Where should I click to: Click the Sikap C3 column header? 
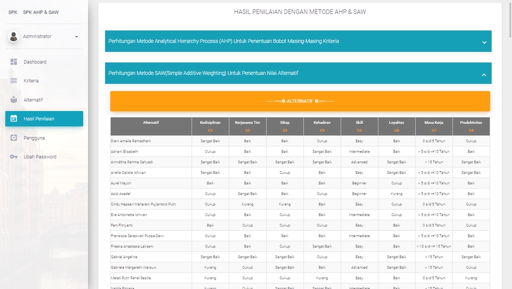pyautogui.click(x=285, y=126)
